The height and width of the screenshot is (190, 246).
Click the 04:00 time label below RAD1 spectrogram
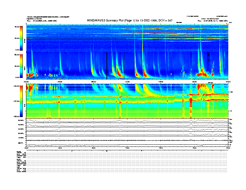coord(60,82)
